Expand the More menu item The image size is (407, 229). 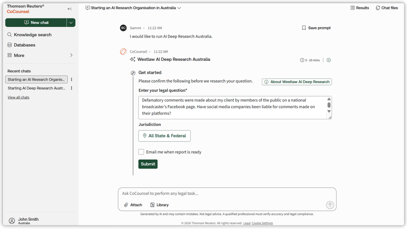tap(40, 55)
